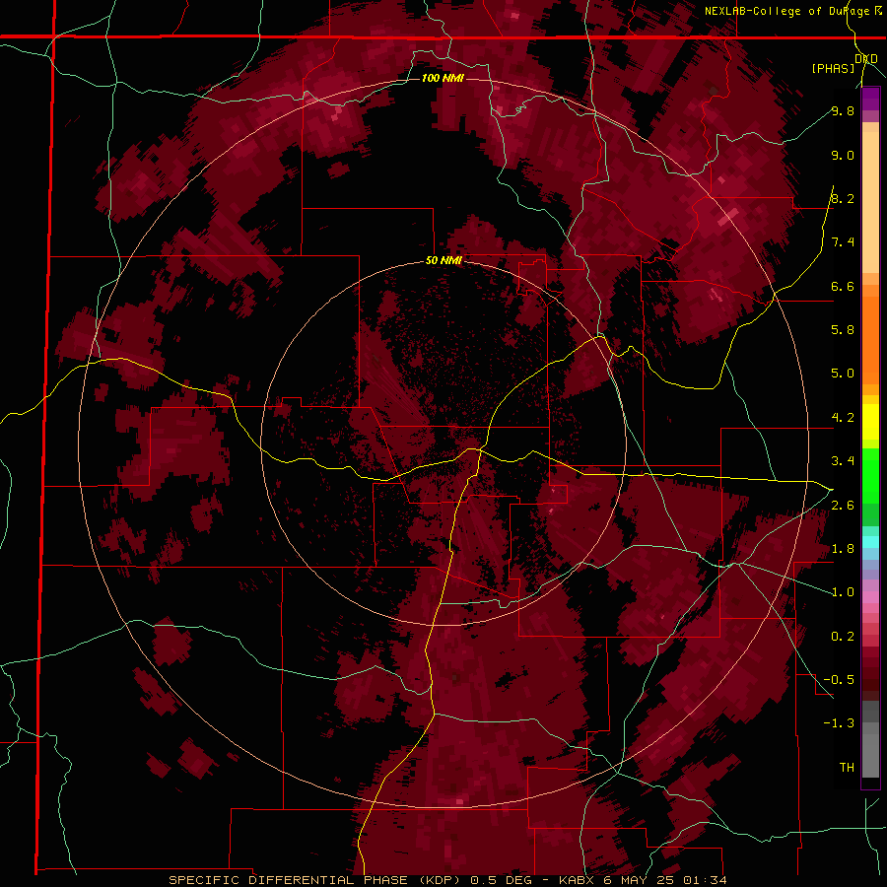Image resolution: width=887 pixels, height=887 pixels.
Task: Pick the gray color bar segment near TH
Action: click(x=870, y=756)
